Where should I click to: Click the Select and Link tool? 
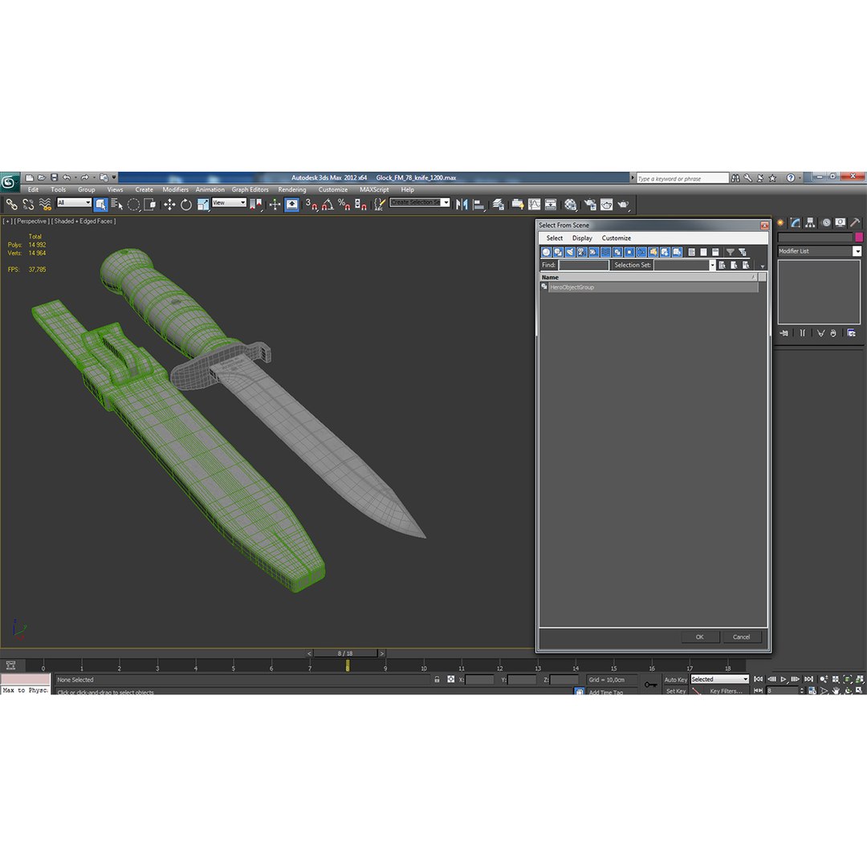(11, 205)
